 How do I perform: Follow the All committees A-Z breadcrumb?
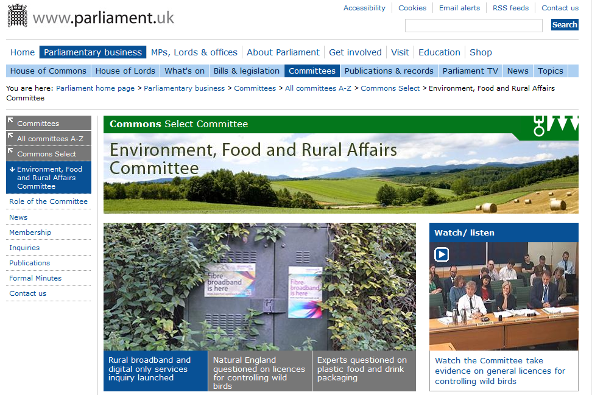point(318,88)
